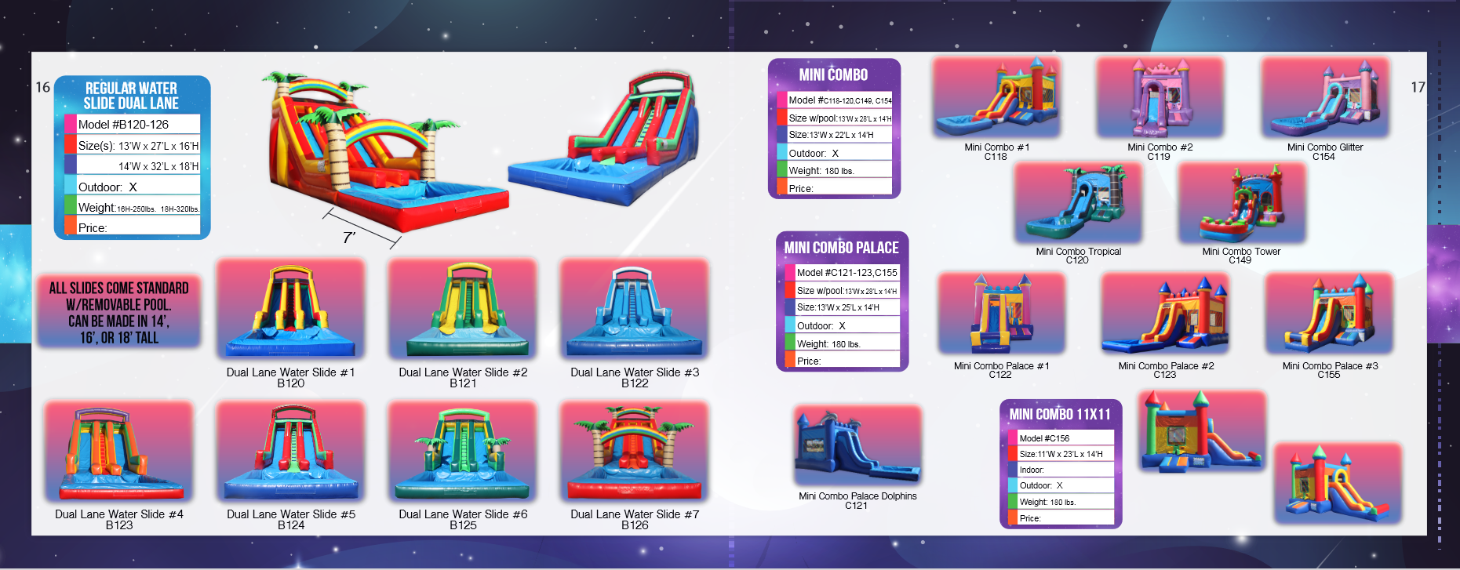Click the large red and blue dual lane slide photo
Viewport: 1460px width, 570px height.
coord(604,138)
